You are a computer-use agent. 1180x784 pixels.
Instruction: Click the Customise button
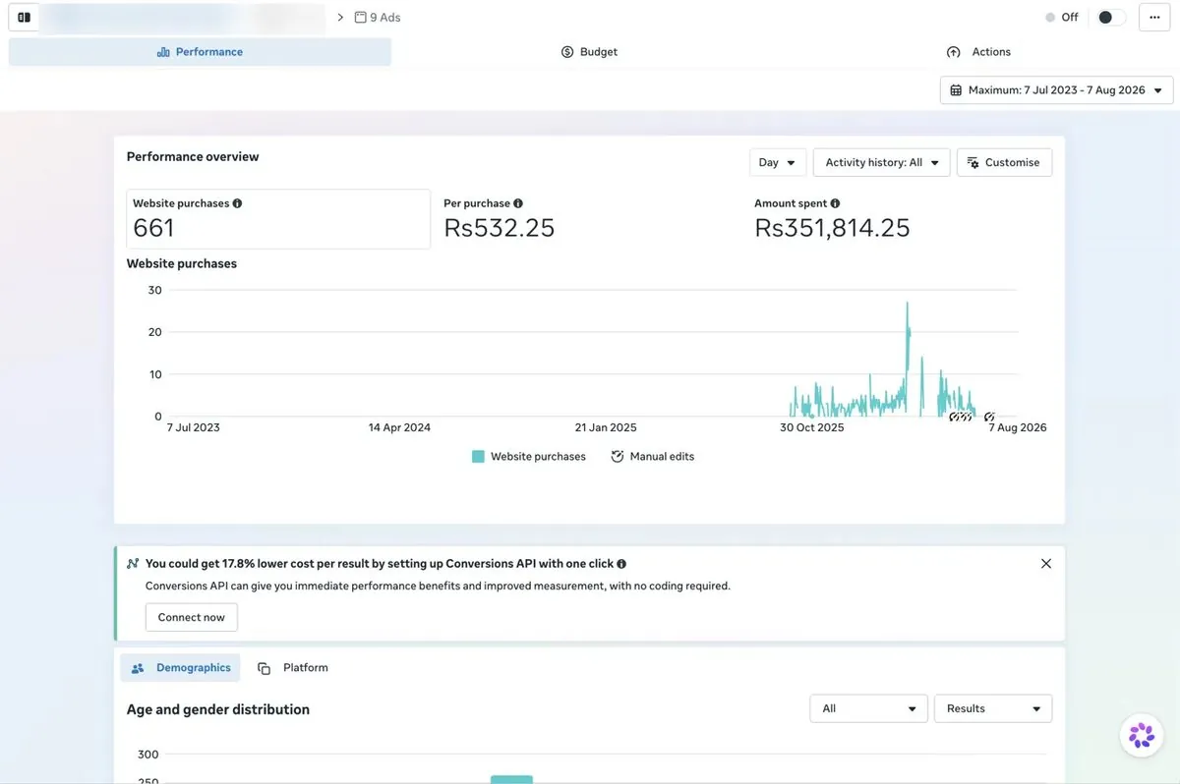[1004, 162]
